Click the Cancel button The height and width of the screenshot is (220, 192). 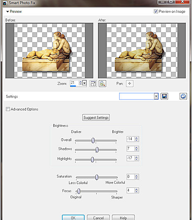[98, 218]
